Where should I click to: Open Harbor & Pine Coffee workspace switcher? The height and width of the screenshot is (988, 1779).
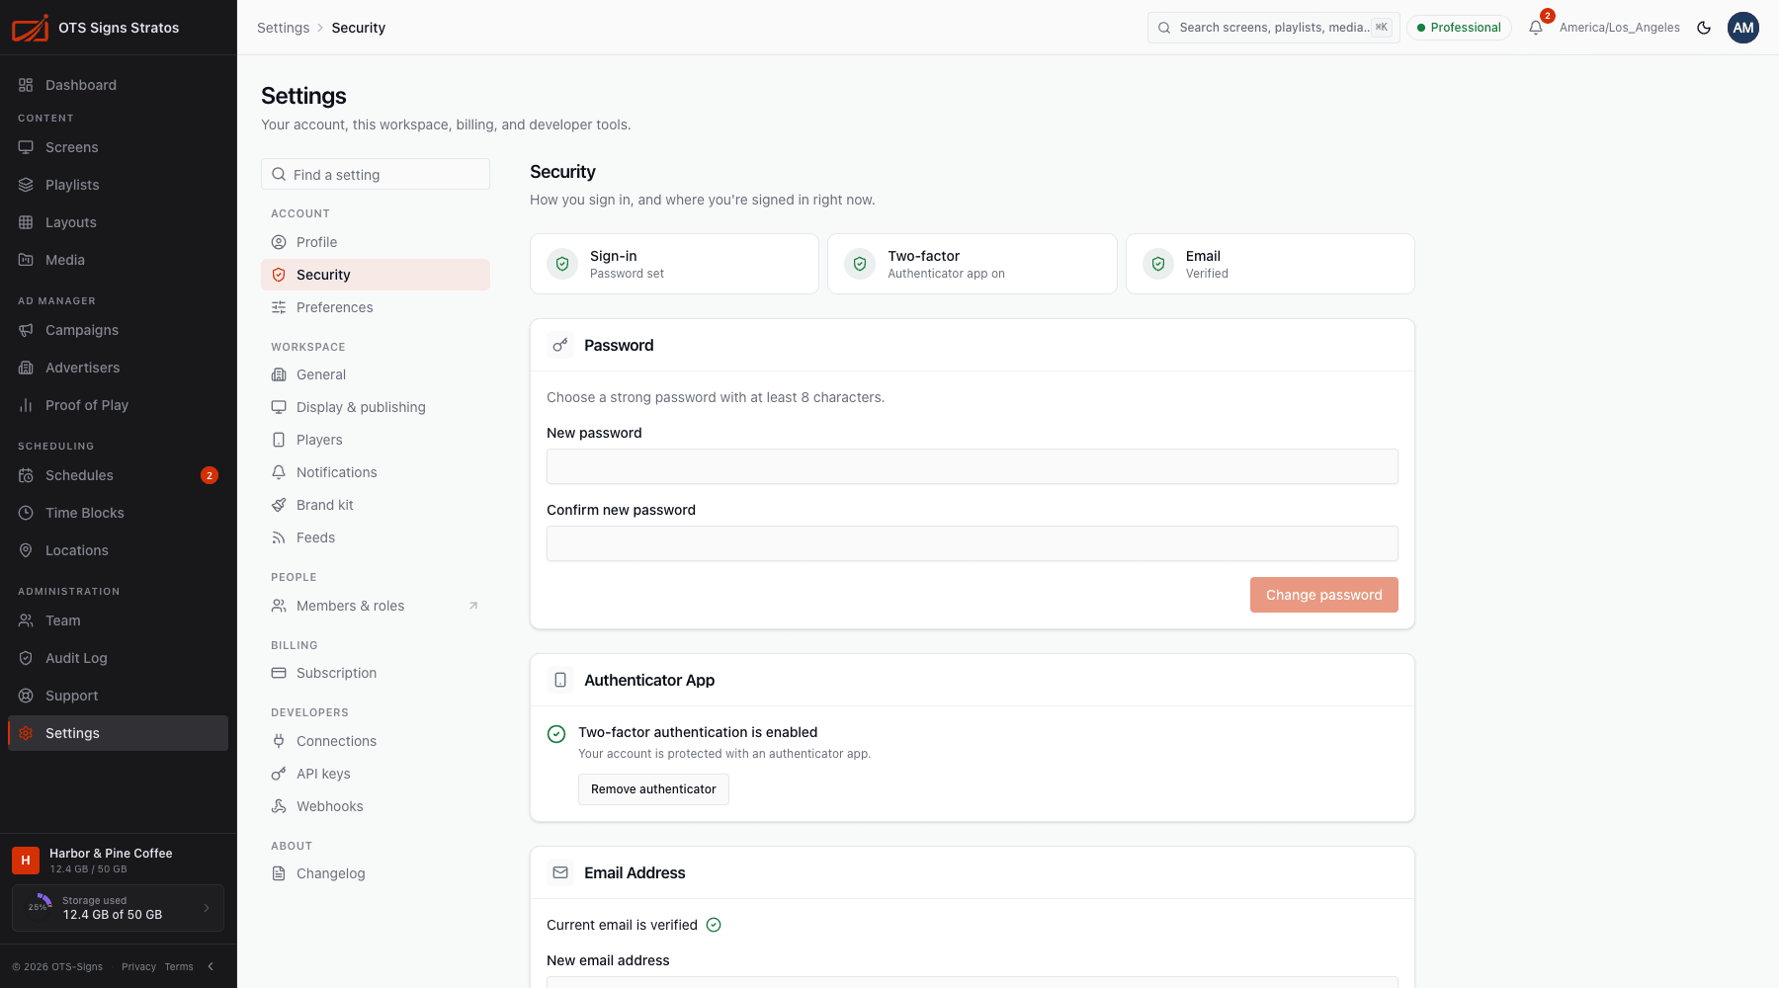click(119, 860)
